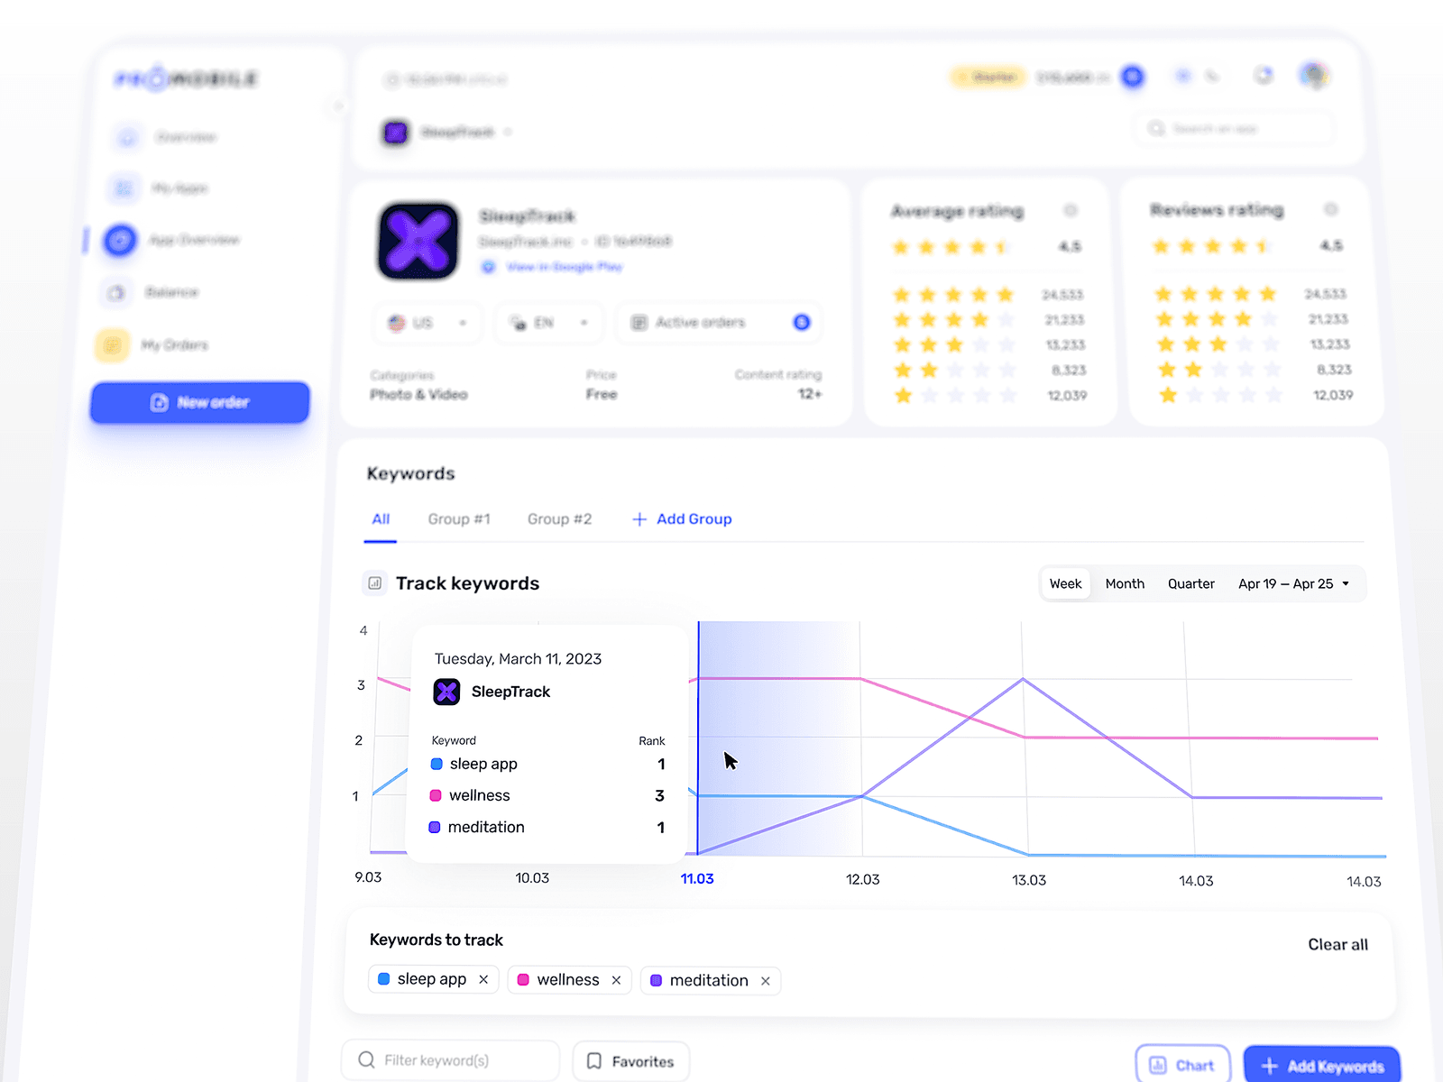Viewport: 1443px width, 1082px height.
Task: Click the search magnifier icon in filter field
Action: click(367, 1059)
